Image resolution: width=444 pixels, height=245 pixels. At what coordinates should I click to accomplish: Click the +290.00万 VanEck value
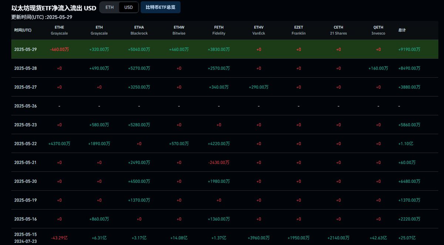pyautogui.click(x=259, y=87)
